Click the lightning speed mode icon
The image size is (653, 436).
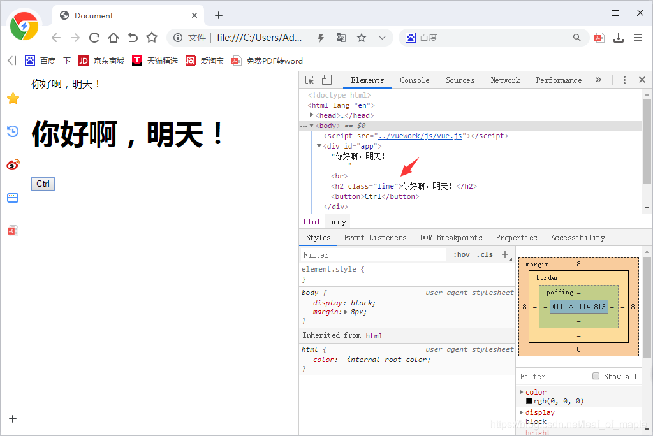pos(321,38)
